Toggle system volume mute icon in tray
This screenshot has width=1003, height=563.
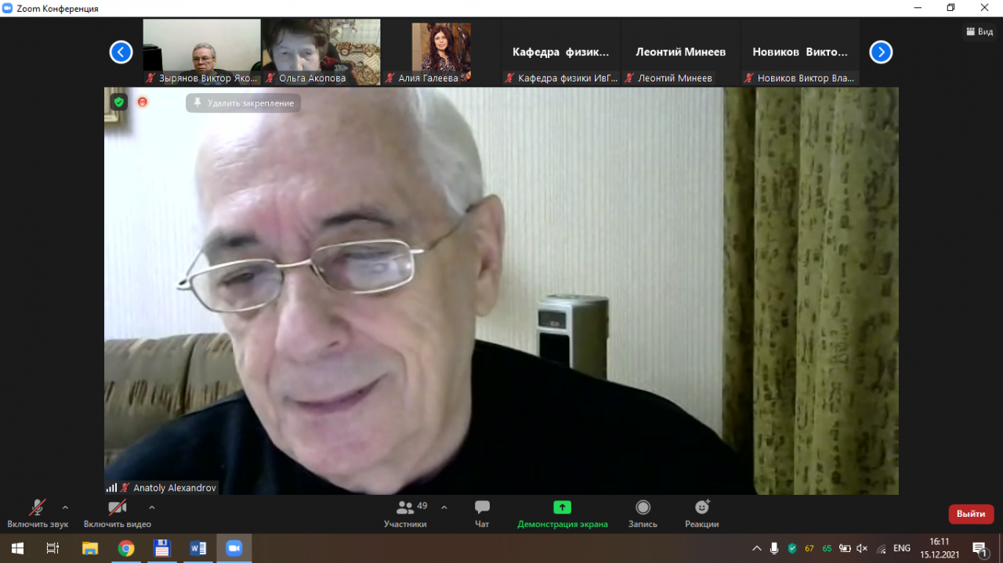point(863,548)
